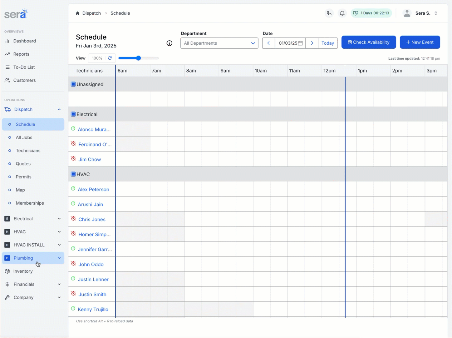Click the Plumbing P badge icon
452x338 pixels.
pyautogui.click(x=7, y=258)
